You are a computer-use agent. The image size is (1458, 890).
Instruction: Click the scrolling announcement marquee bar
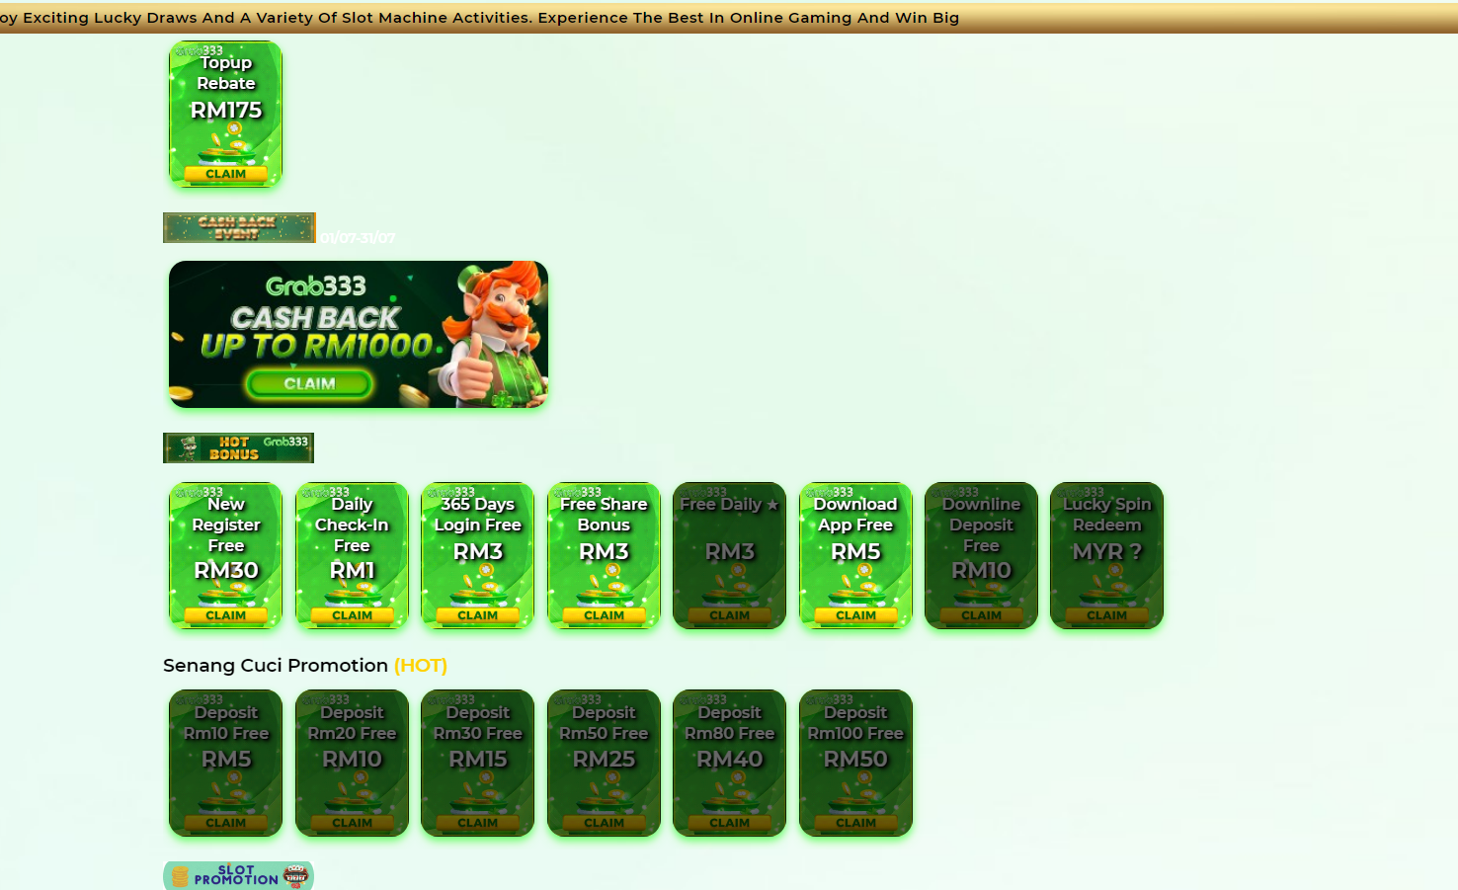point(729,18)
